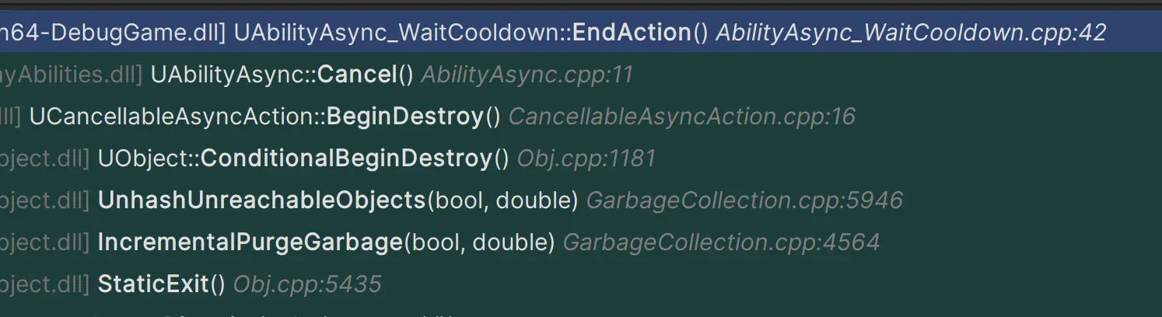The width and height of the screenshot is (1162, 317).
Task: Click the AbilityAsync_WaitCooldown.cpp:42 source location
Action: pyautogui.click(x=910, y=33)
